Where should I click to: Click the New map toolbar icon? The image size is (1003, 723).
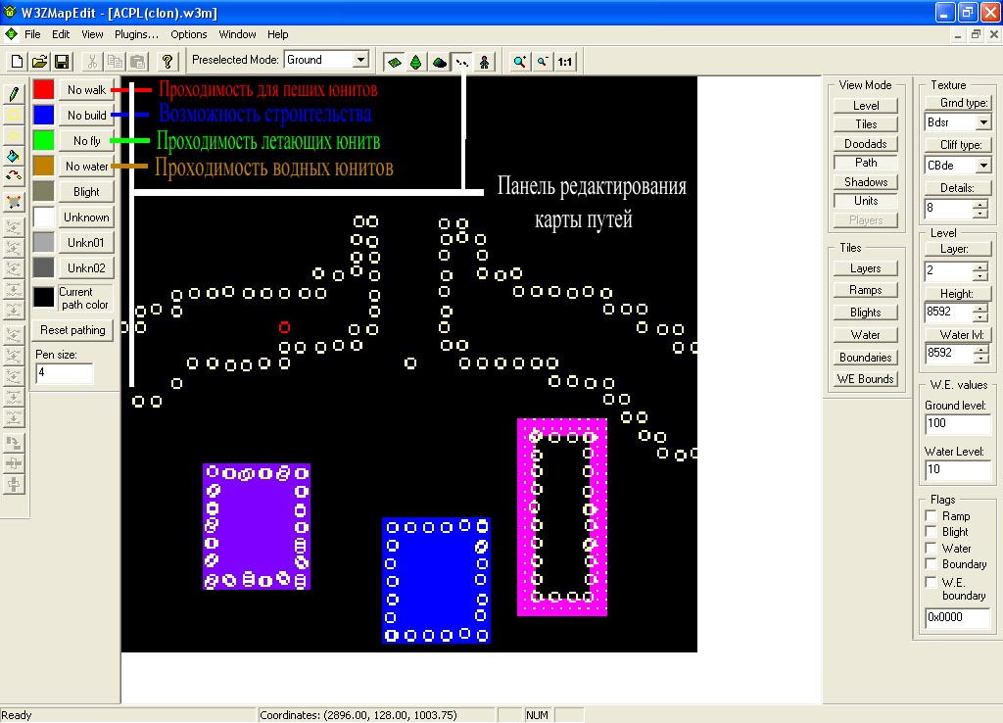(17, 62)
